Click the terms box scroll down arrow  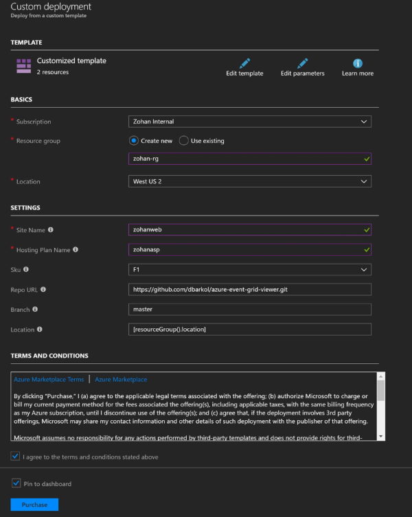click(381, 436)
